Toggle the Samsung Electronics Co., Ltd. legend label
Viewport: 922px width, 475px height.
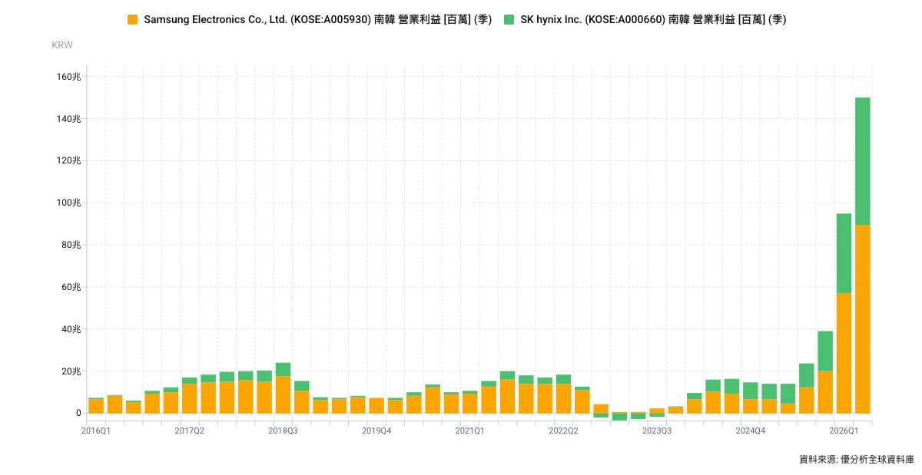317,20
